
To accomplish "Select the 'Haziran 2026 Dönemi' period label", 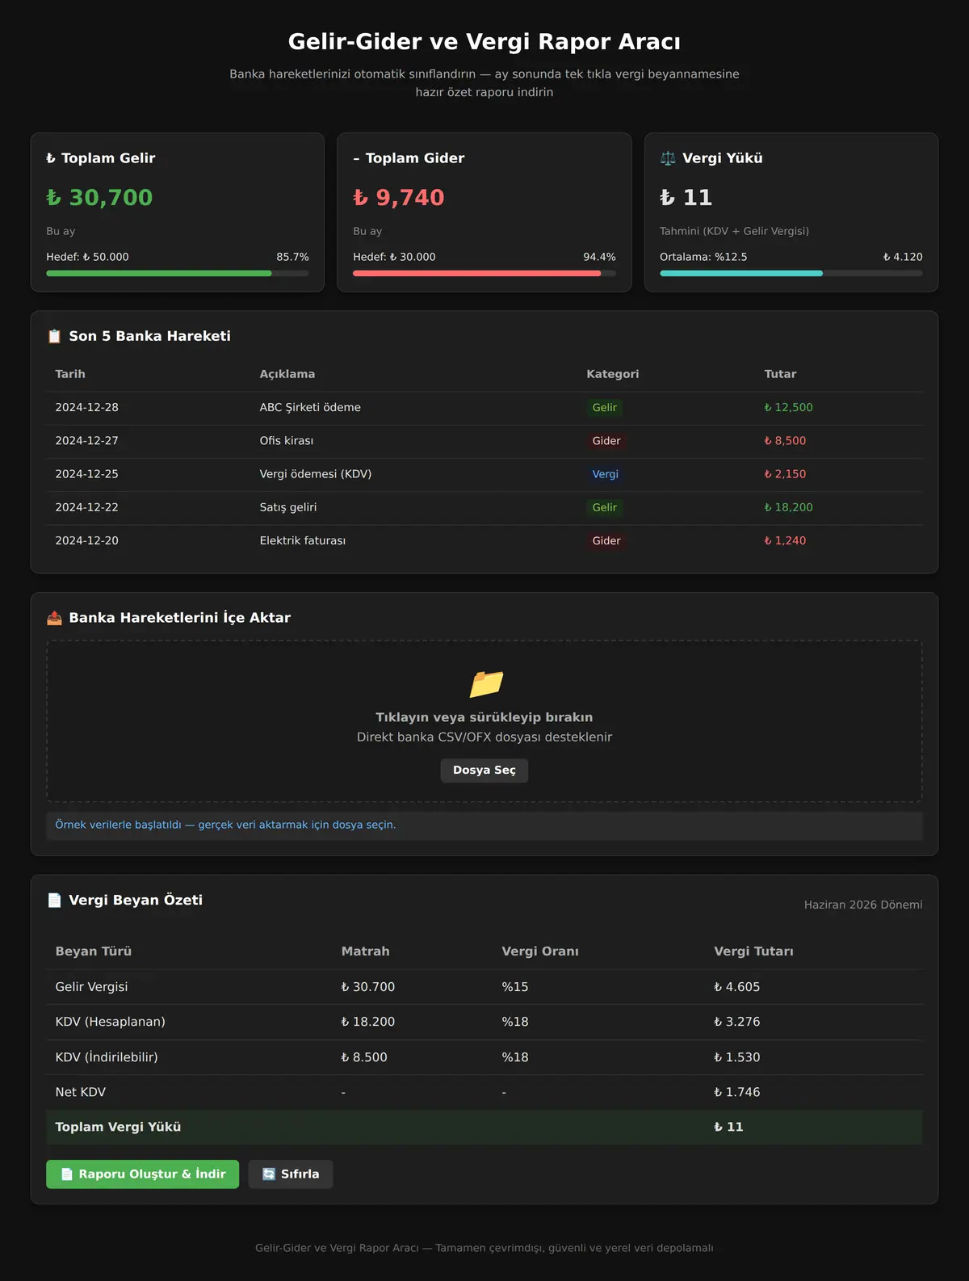I will pyautogui.click(x=863, y=905).
